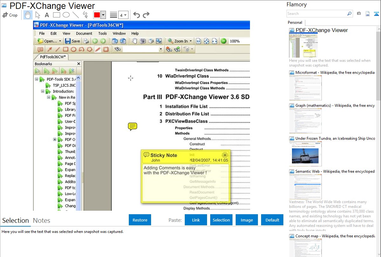Screen dimensions: 381x257
Task: Click the camera snapshot icon
Action: pyautogui.click(x=359, y=14)
